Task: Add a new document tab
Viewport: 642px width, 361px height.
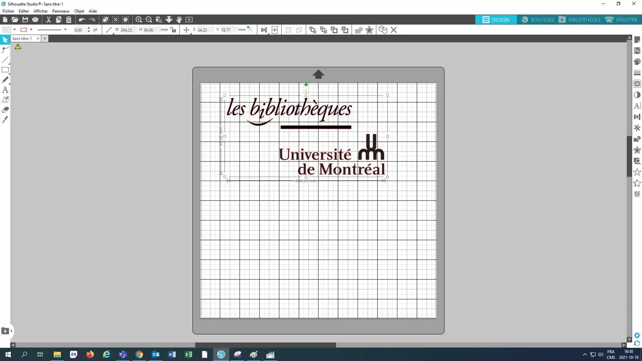Action: tap(45, 39)
